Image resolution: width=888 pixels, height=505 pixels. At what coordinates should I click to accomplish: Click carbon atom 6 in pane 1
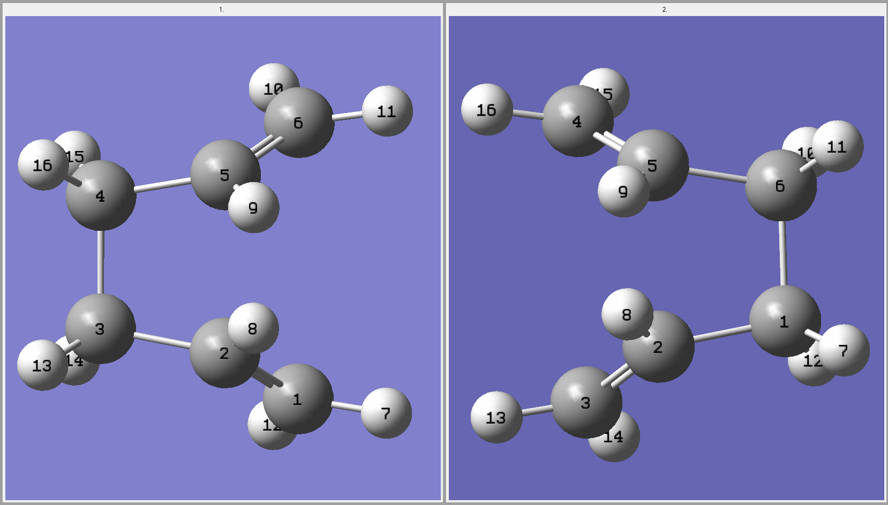299,123
